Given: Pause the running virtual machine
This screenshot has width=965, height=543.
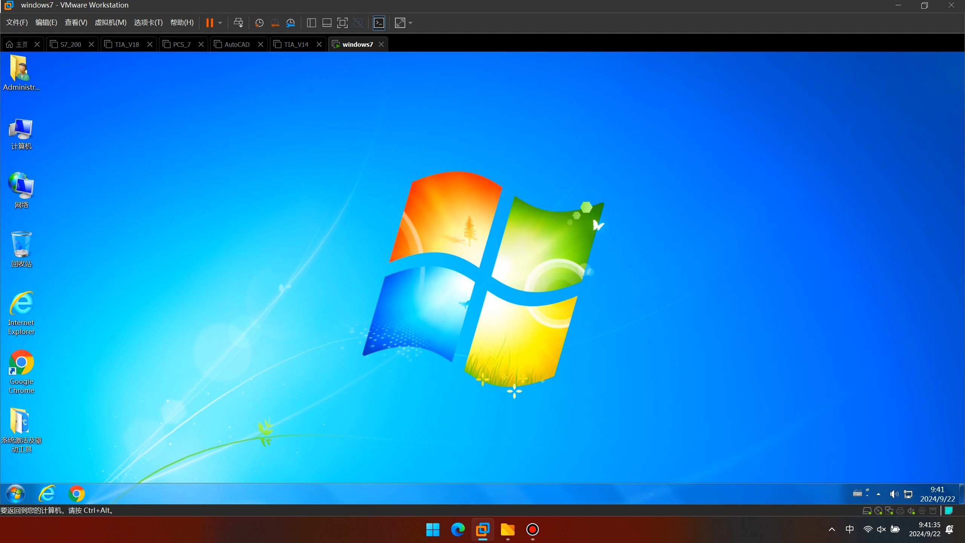Looking at the screenshot, I should pos(210,23).
